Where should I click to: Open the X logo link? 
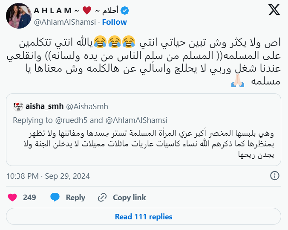click(274, 10)
